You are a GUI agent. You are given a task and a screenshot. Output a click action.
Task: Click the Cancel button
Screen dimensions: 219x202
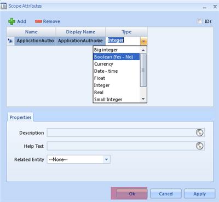click(x=166, y=194)
